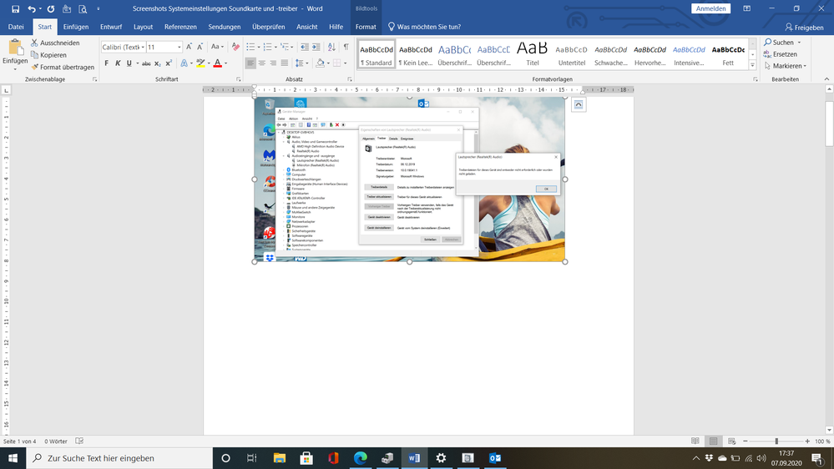Apply subscript formatting icon
The width and height of the screenshot is (834, 469).
point(159,63)
